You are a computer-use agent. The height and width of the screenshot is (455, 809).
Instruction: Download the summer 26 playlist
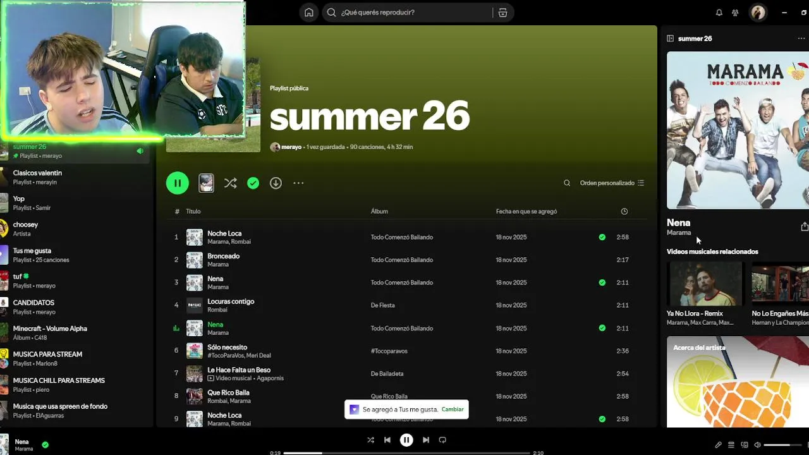tap(276, 183)
